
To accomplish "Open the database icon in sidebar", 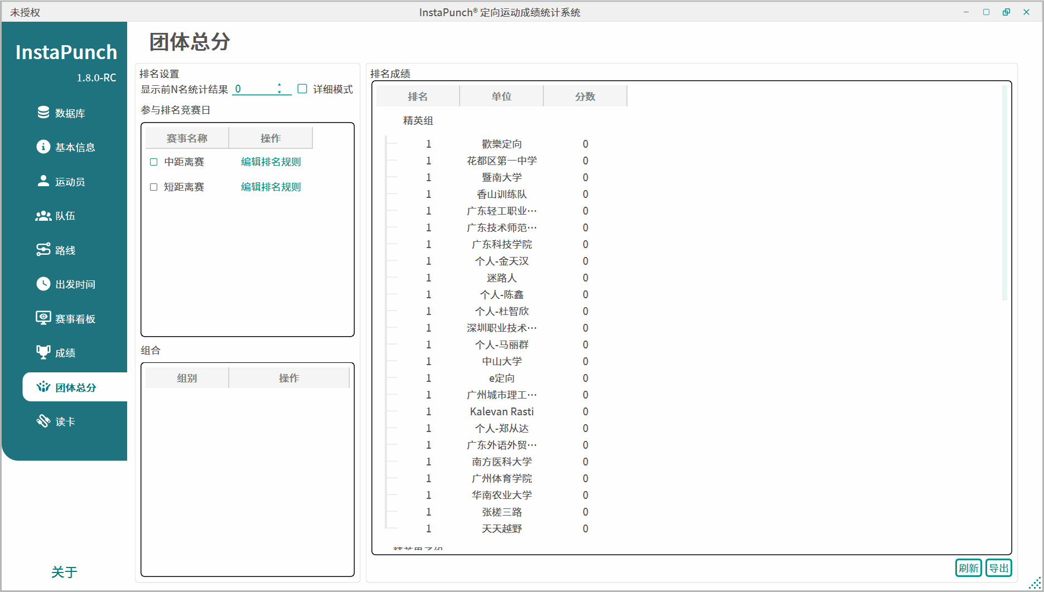I will pos(43,113).
